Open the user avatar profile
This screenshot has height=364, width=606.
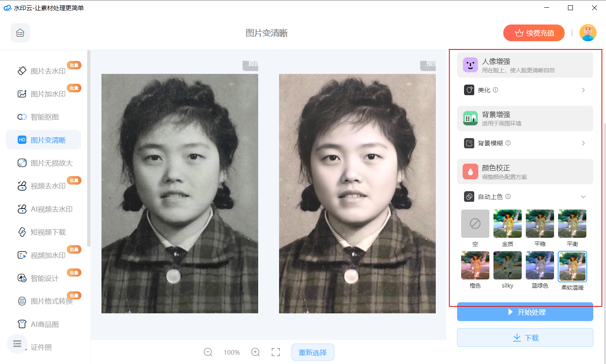point(588,33)
